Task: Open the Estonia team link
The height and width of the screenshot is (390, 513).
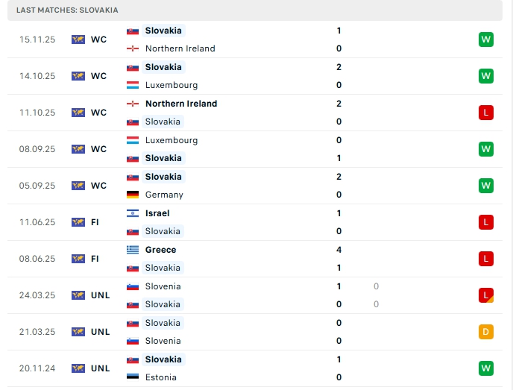Action: (161, 377)
